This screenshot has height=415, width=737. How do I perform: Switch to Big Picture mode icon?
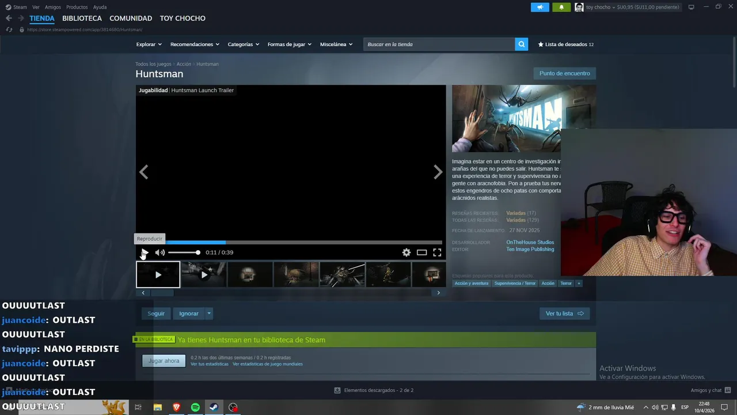(x=691, y=7)
